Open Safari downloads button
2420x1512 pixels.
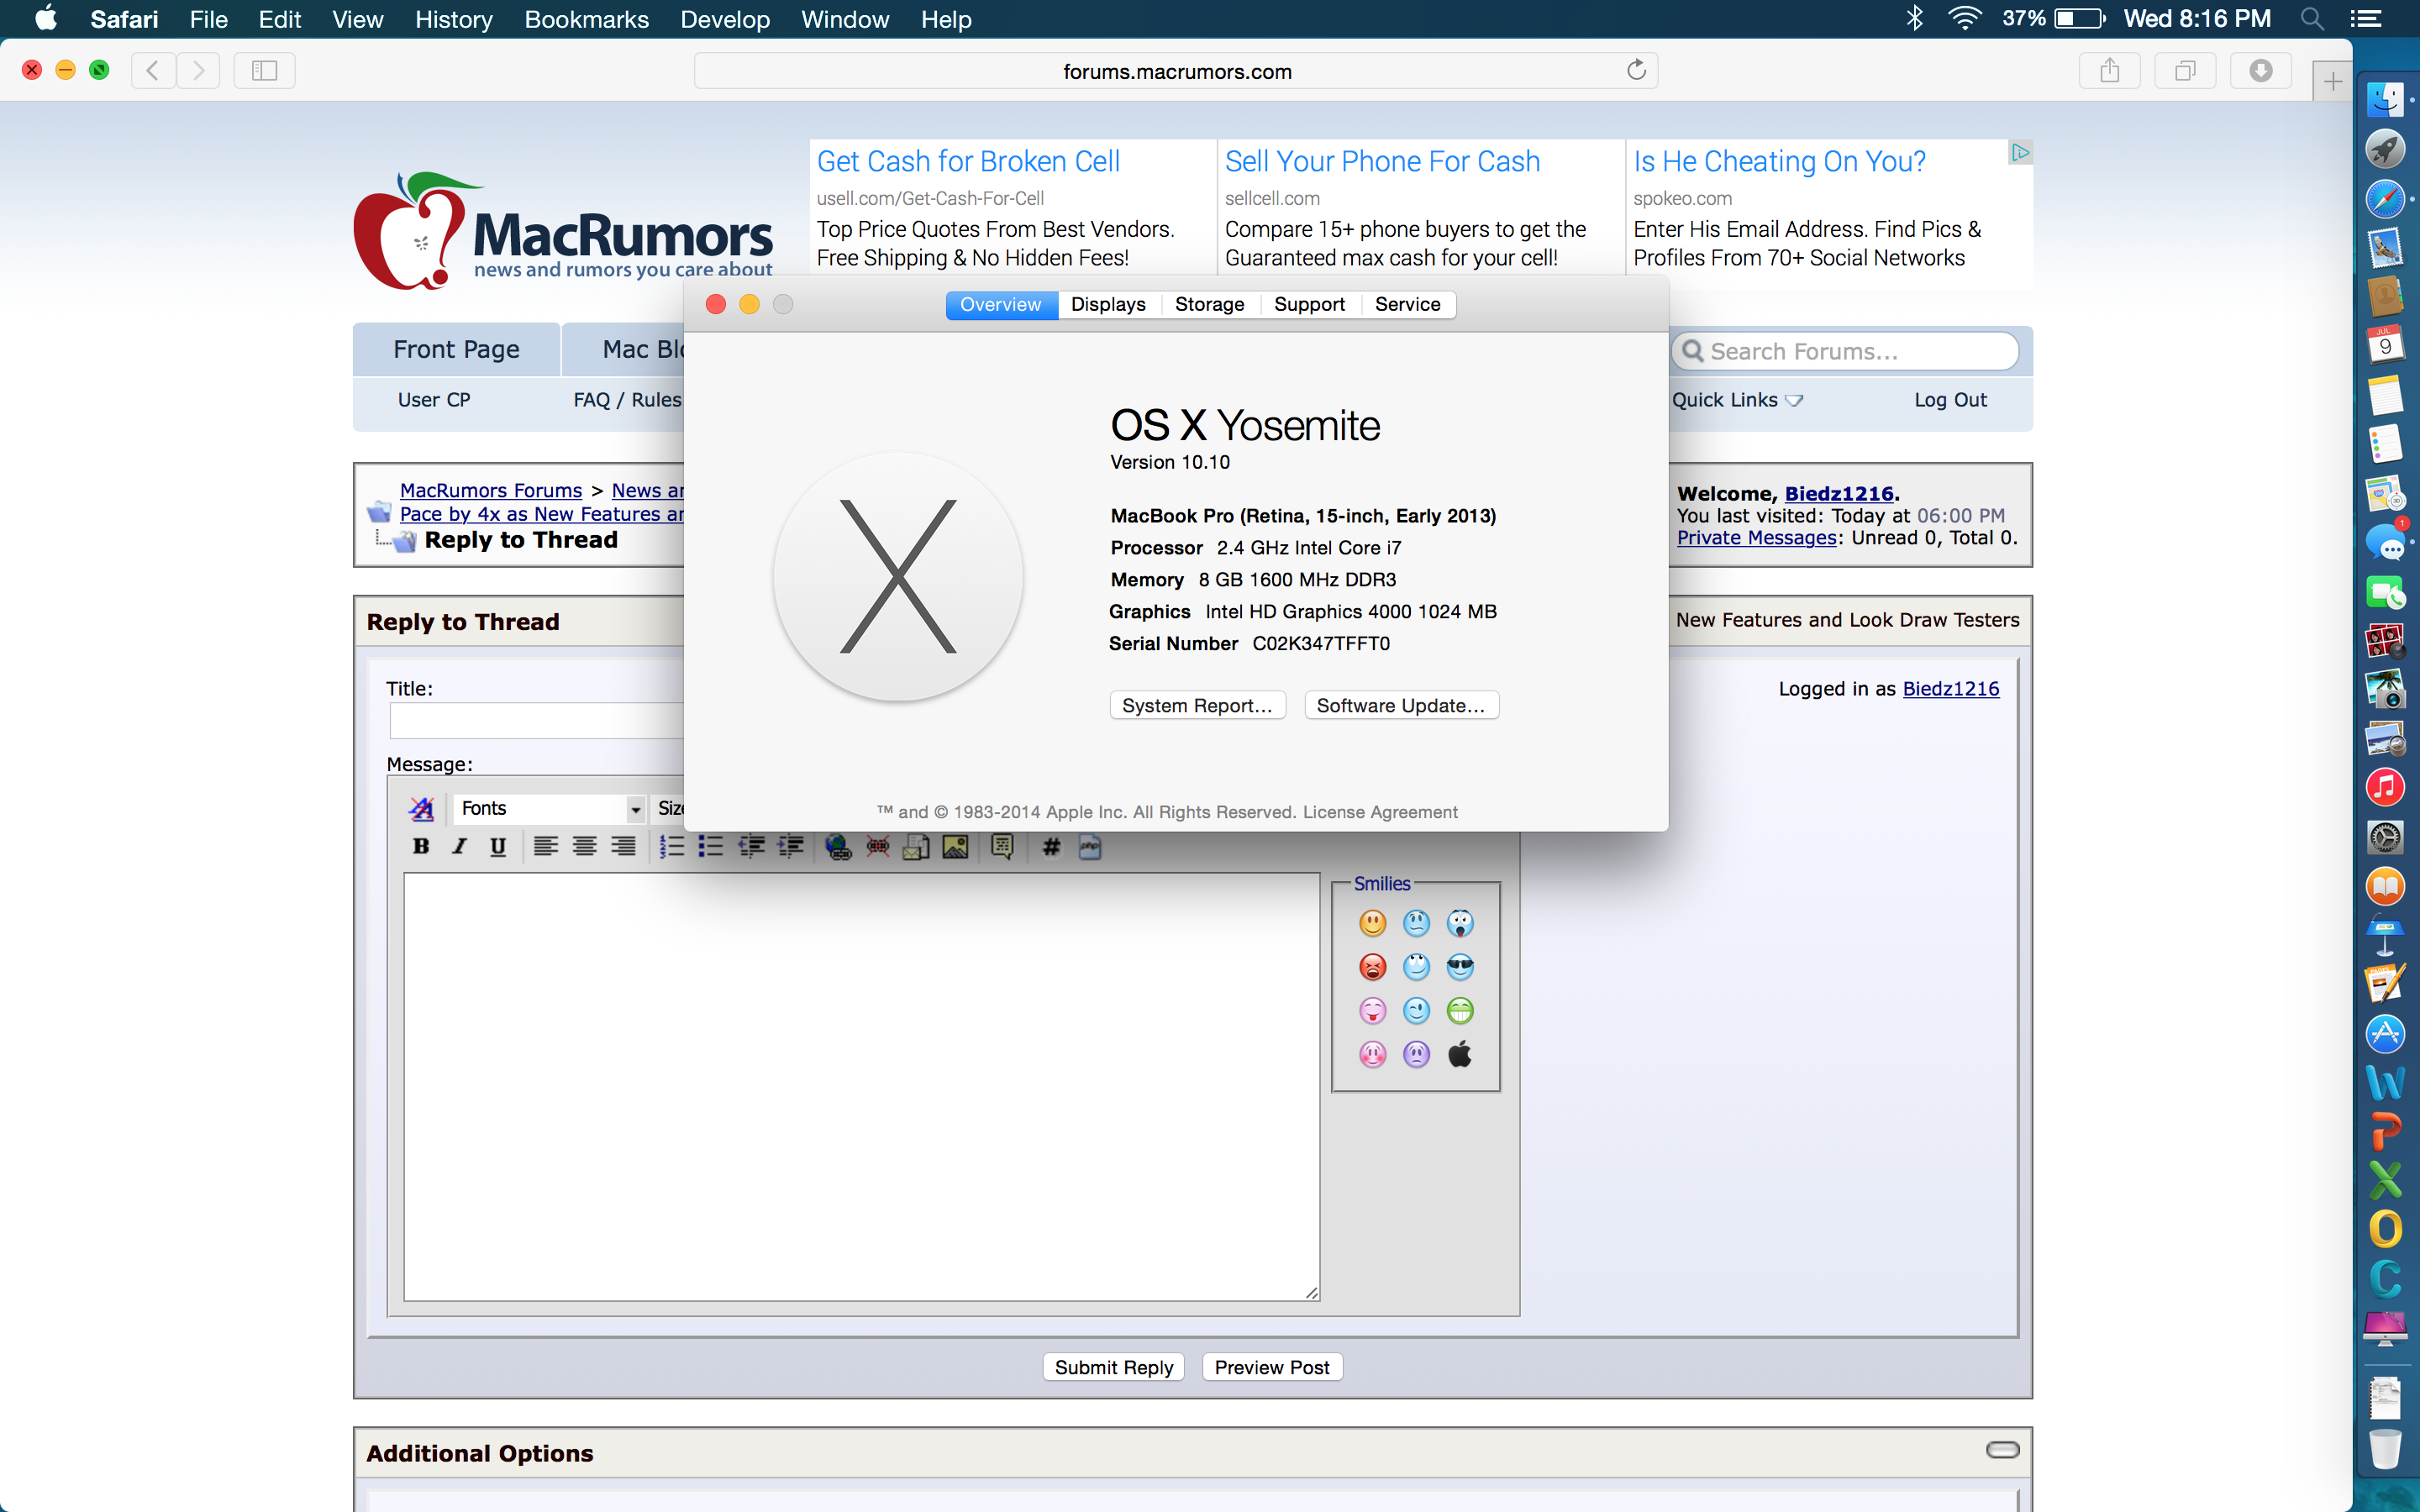pos(2260,70)
